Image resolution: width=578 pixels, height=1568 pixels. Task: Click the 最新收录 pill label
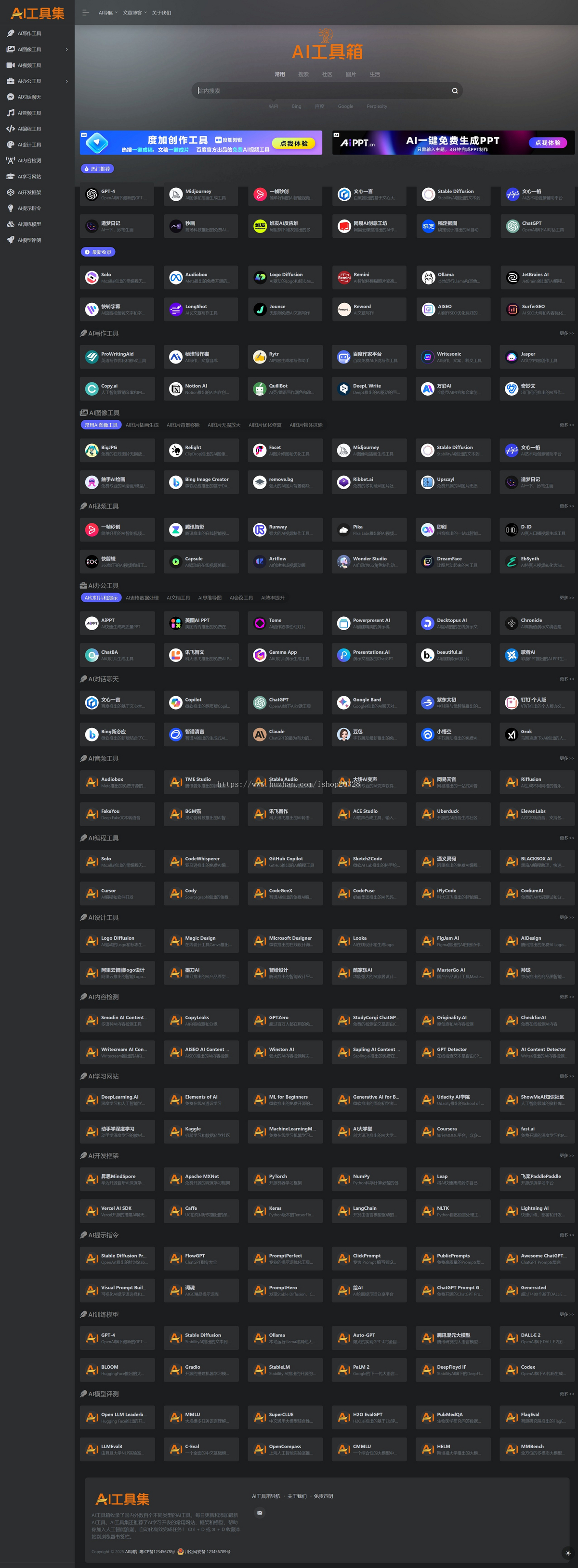pyautogui.click(x=98, y=252)
